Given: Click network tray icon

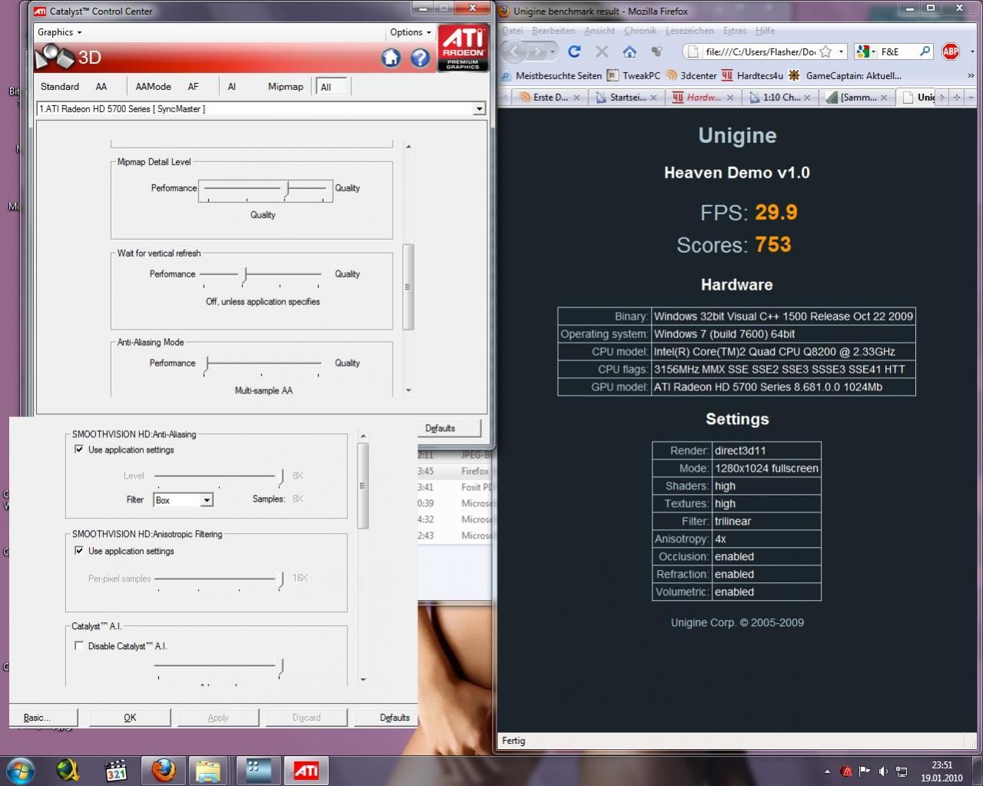Looking at the screenshot, I should coord(902,771).
